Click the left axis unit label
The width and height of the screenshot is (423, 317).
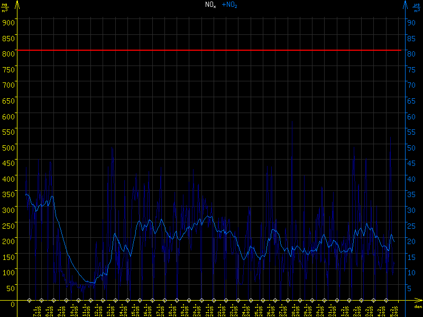coord(5,7)
